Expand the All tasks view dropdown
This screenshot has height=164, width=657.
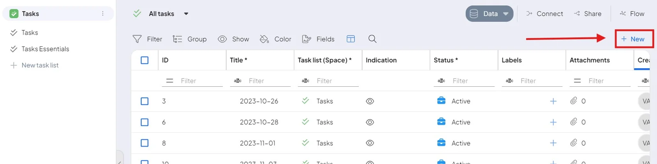point(186,14)
